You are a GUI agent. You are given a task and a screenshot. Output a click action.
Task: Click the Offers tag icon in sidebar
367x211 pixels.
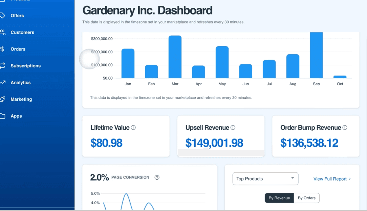tap(2, 16)
